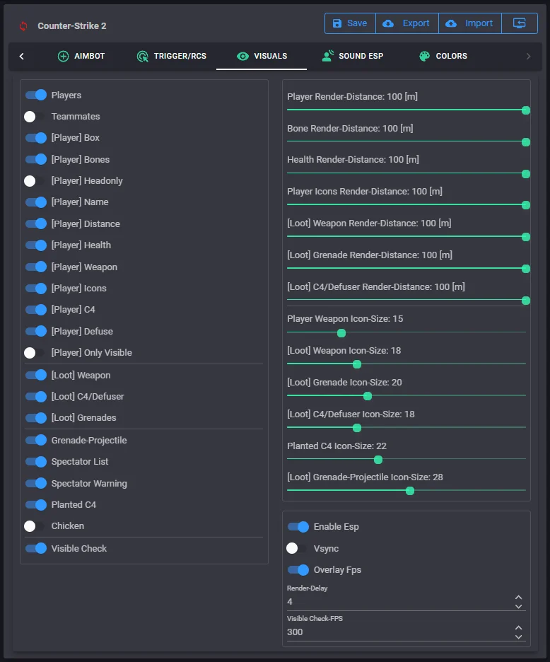Click the Trigger/RCS target cursor icon
The height and width of the screenshot is (662, 550).
coord(143,56)
